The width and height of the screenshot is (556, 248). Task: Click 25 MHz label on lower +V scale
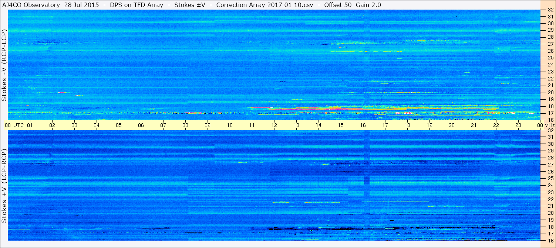tap(550, 178)
